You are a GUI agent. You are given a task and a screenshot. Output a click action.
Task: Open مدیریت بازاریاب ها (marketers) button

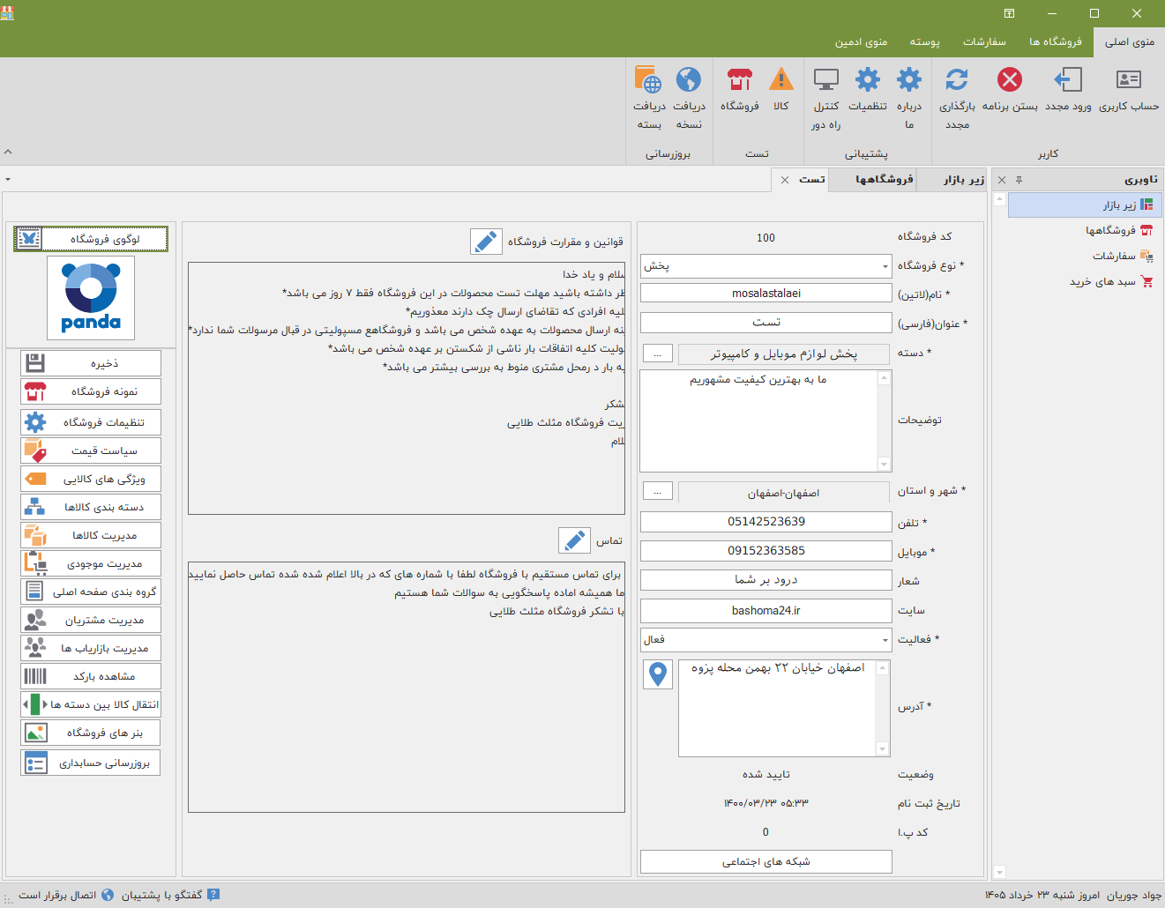click(x=91, y=648)
